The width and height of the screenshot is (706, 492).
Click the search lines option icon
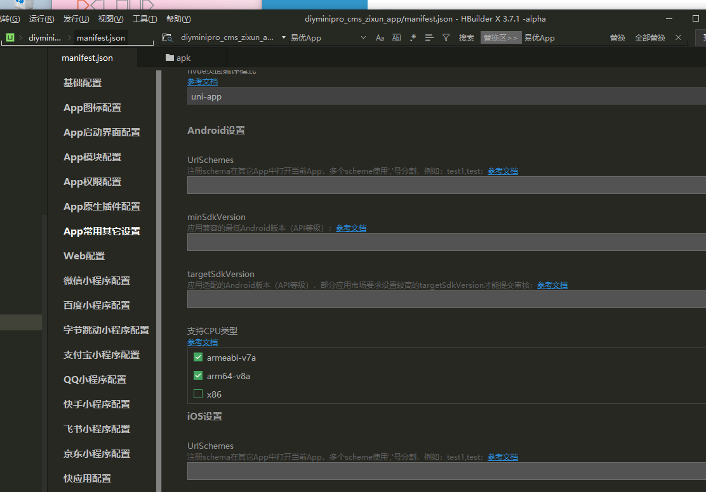(x=429, y=38)
